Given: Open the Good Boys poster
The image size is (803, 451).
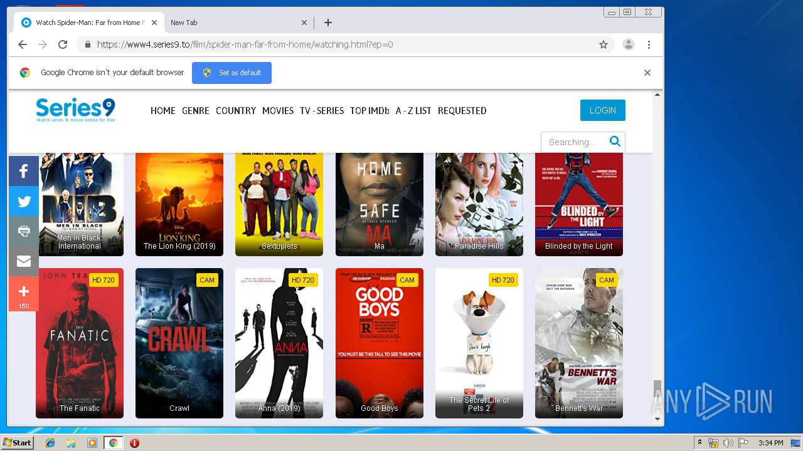Looking at the screenshot, I should tap(380, 343).
